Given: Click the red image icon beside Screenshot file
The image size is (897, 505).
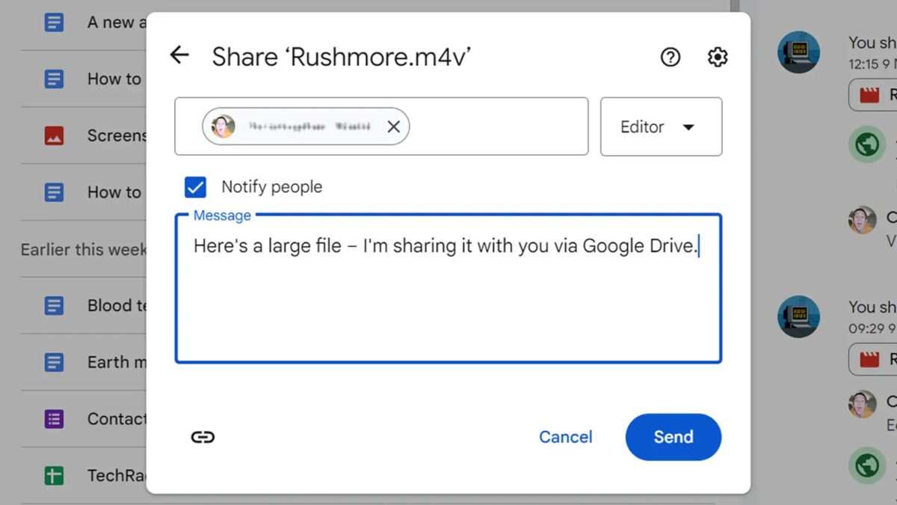Looking at the screenshot, I should click(x=55, y=135).
